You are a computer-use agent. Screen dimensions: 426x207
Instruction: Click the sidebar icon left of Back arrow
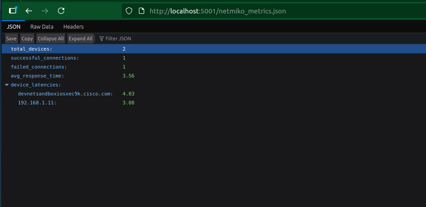pyautogui.click(x=13, y=11)
